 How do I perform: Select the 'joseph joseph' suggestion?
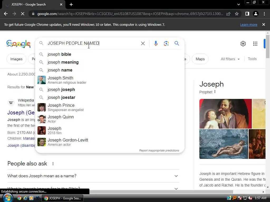click(x=110, y=89)
